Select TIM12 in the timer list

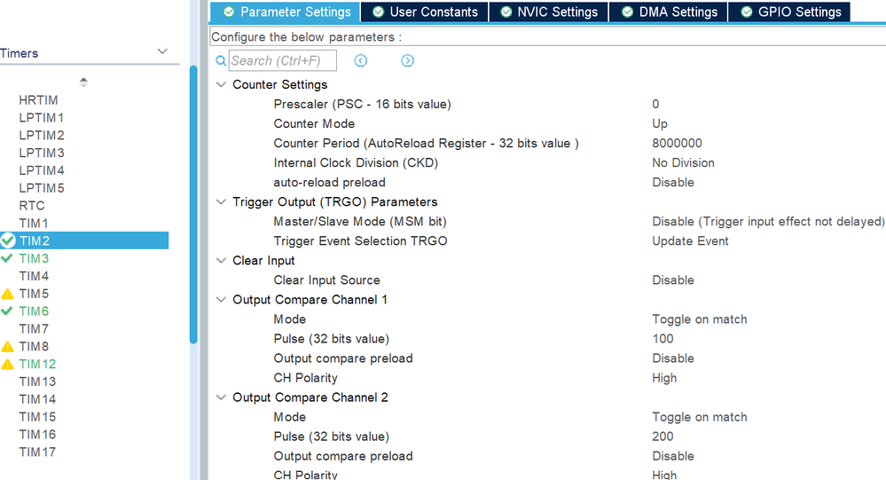pos(37,364)
